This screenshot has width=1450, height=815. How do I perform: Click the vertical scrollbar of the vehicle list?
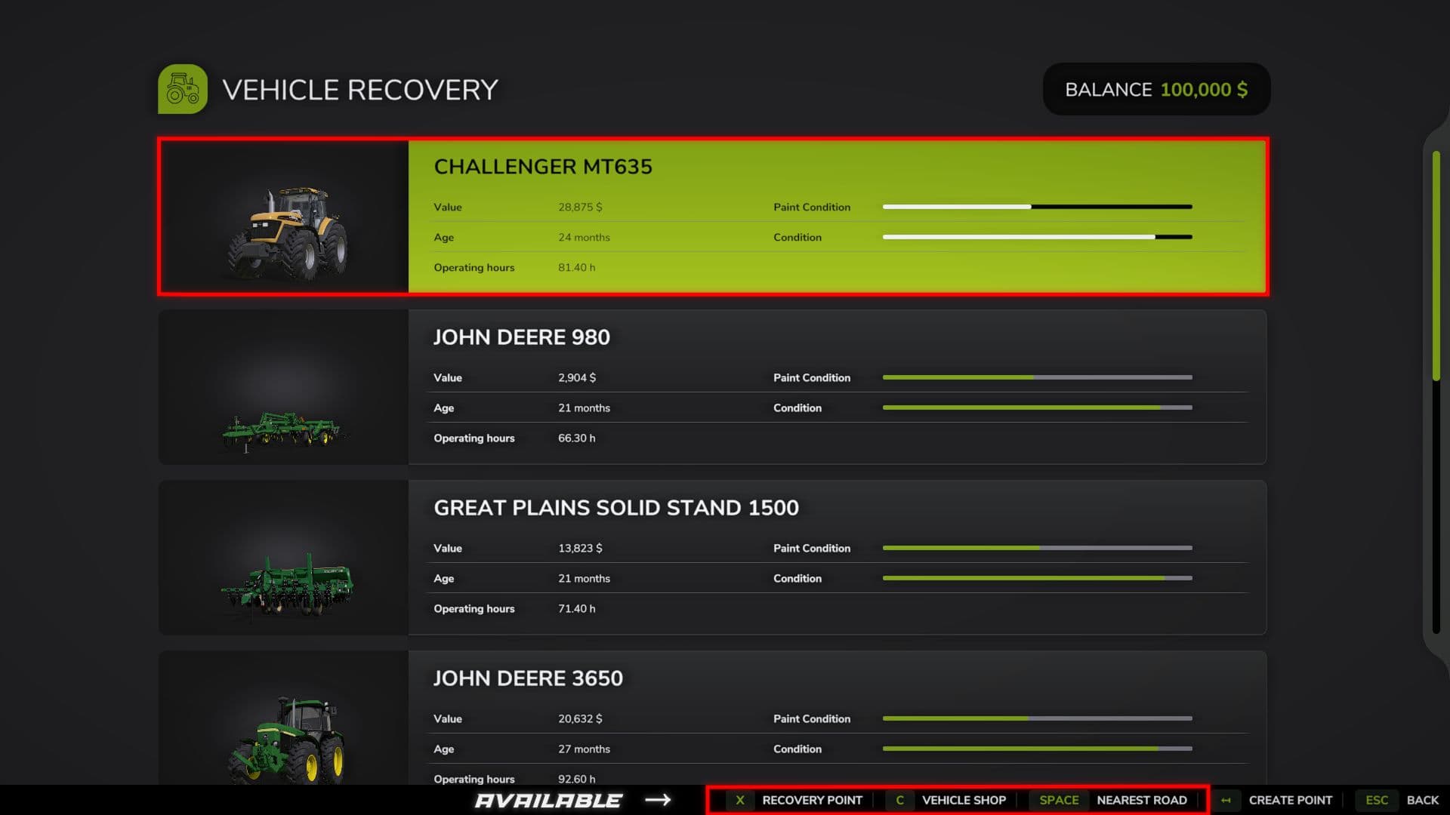pyautogui.click(x=1436, y=392)
